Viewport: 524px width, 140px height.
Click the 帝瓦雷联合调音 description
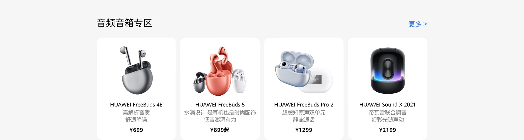[388, 112]
